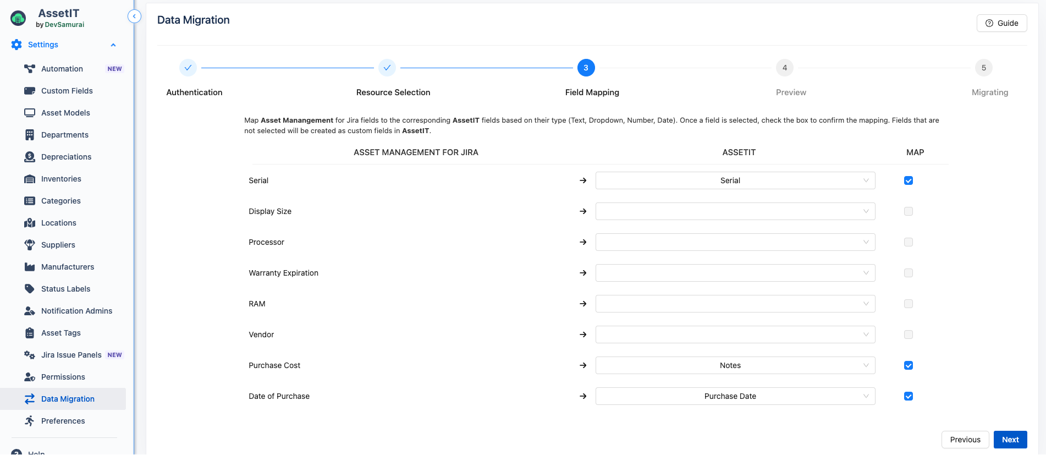
Task: Open Permissions using its user-lock icon
Action: 30,377
